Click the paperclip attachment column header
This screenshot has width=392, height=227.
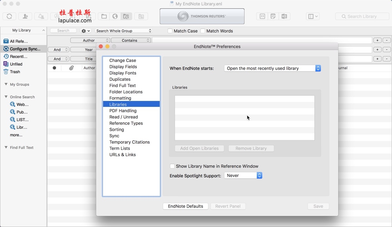[x=71, y=68]
